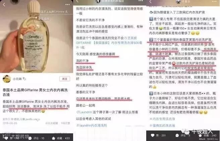
Task: Open the 芝芙妮 GIFFARINE 内衣专用洗衣液 product link
Action: point(109,43)
